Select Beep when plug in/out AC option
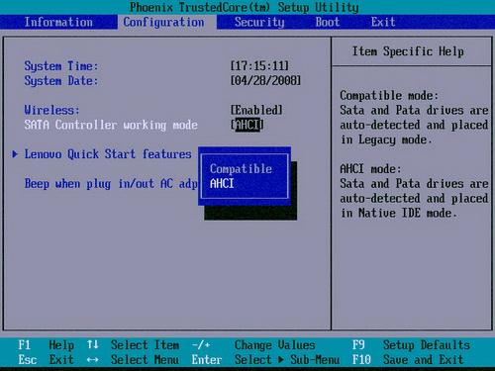 [111, 184]
